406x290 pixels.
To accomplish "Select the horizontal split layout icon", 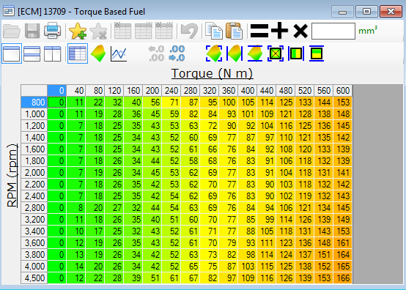I will [x=32, y=53].
